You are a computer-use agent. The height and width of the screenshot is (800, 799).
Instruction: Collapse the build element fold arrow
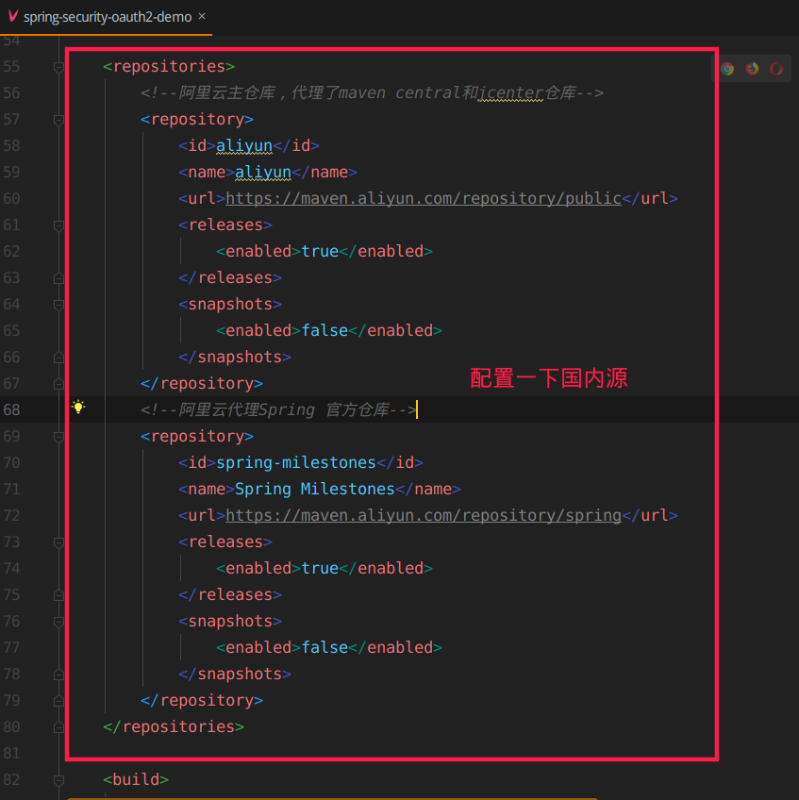[58, 779]
